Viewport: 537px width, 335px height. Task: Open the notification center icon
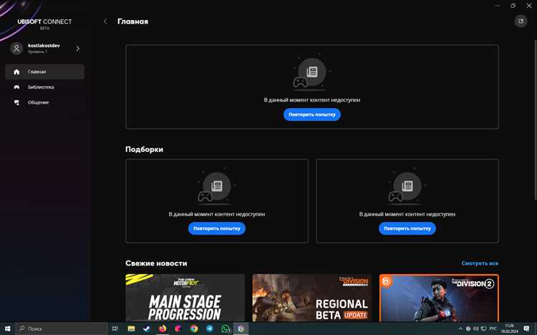[x=526, y=329]
